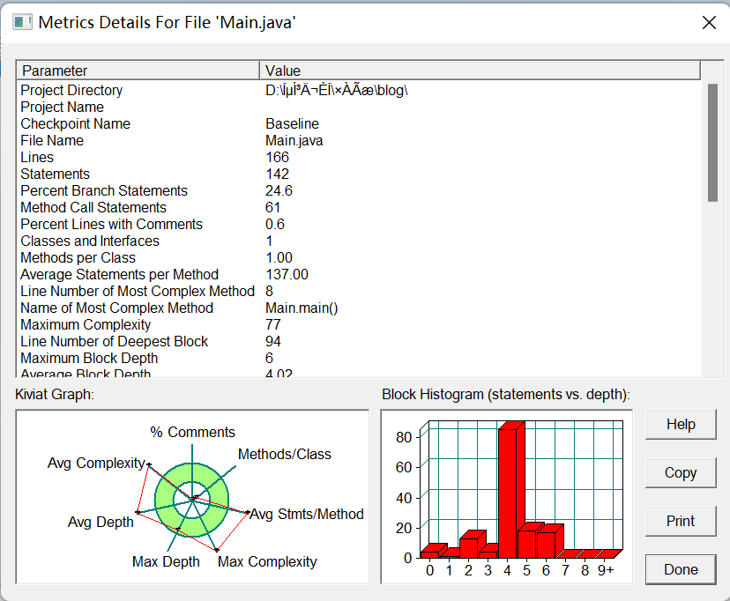Viewport: 730px width, 601px height.
Task: Click the 24.6 branch percent value
Action: pos(279,190)
